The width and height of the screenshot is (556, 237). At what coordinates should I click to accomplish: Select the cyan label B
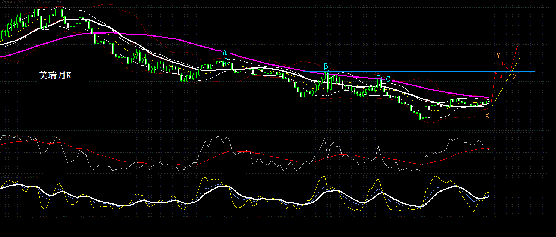point(326,66)
